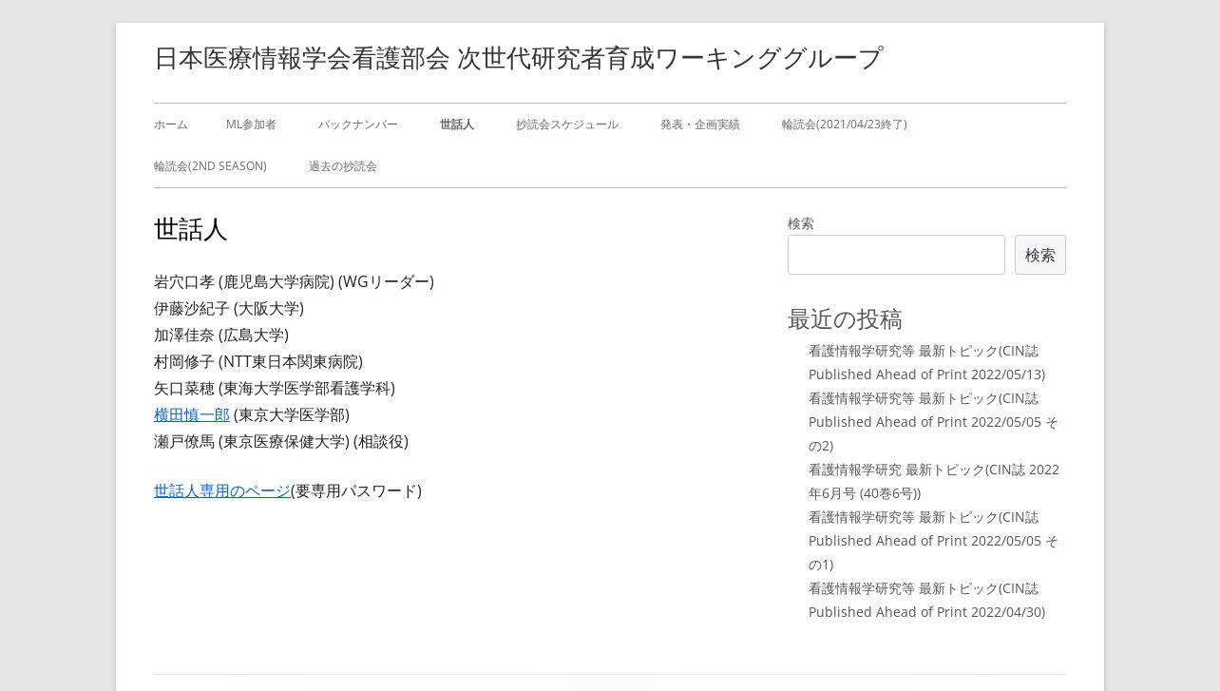Click the 最近の投稿 sidebar heading
The image size is (1220, 691).
(x=845, y=319)
